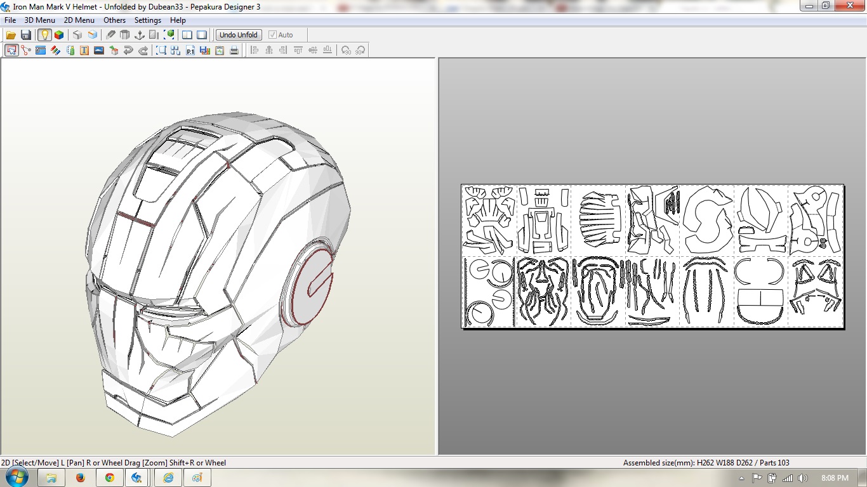The image size is (867, 487).
Task: Open the Help menu
Action: click(x=178, y=20)
